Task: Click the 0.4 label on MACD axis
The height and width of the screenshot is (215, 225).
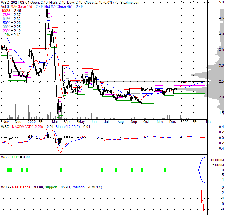Action: pyautogui.click(x=222, y=127)
